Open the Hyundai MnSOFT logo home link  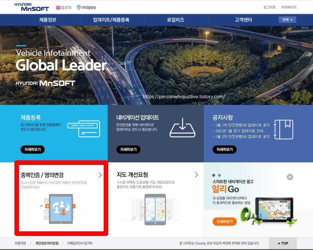tap(32, 7)
